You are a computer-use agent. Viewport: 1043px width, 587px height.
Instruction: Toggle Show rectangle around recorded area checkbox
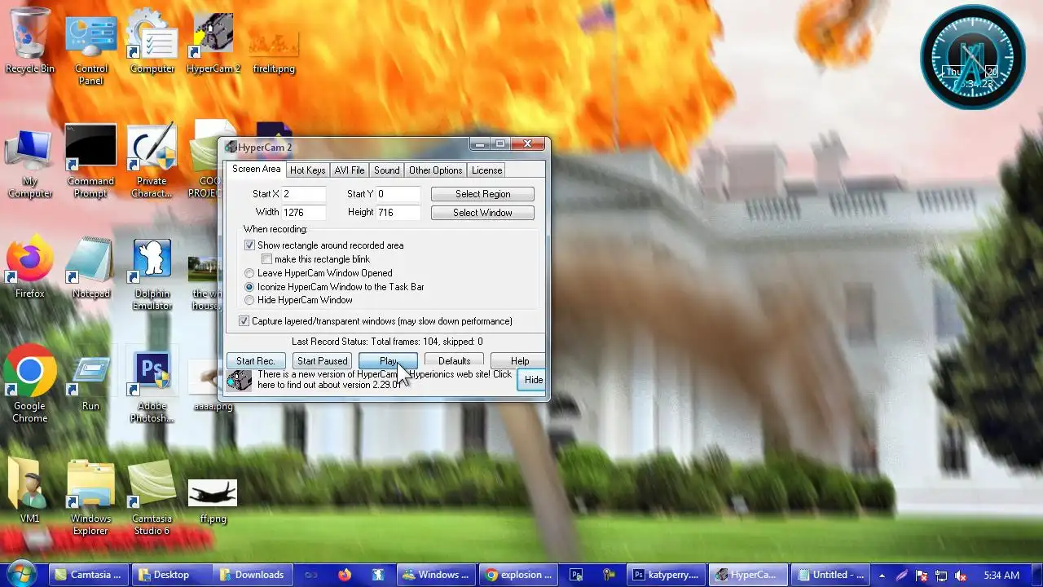point(250,245)
